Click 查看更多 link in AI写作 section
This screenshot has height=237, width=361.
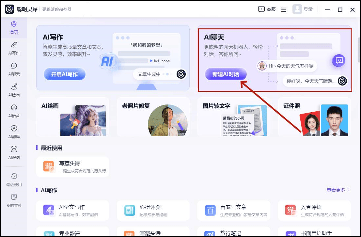click(336, 190)
